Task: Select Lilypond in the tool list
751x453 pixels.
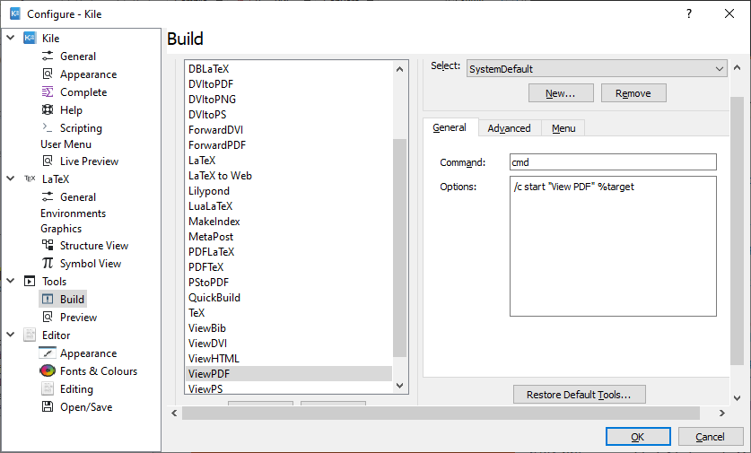Action: [x=289, y=190]
